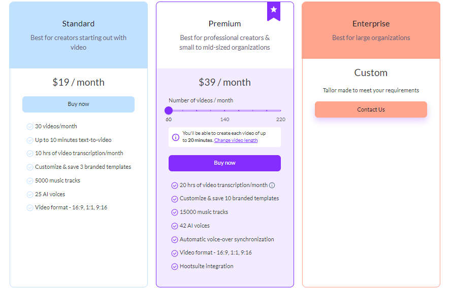Click checkmark icon beside Automatic voice-over synchronization
Image resolution: width=453 pixels, height=294 pixels.
pyautogui.click(x=175, y=240)
